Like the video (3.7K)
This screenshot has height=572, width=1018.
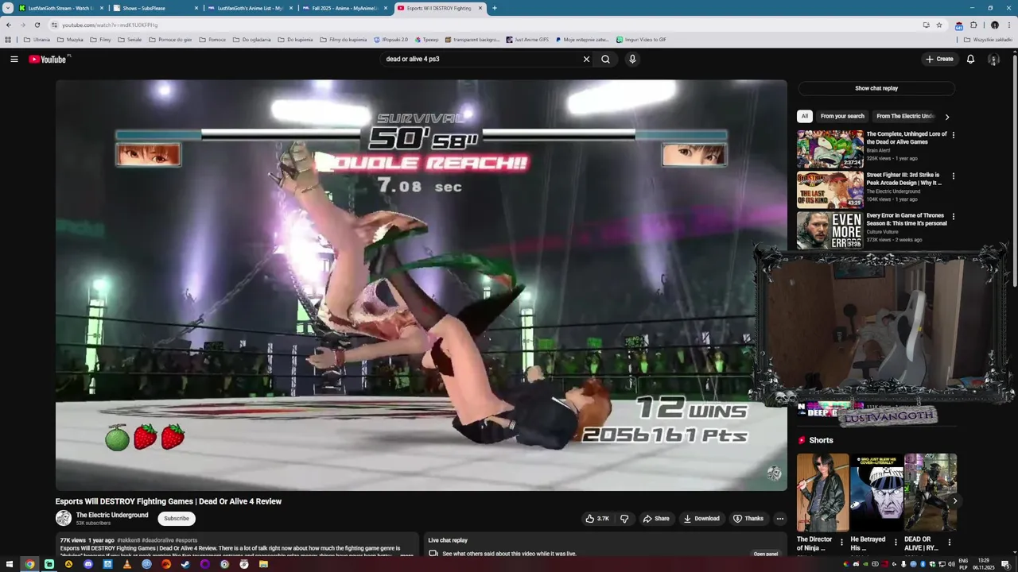coord(597,519)
